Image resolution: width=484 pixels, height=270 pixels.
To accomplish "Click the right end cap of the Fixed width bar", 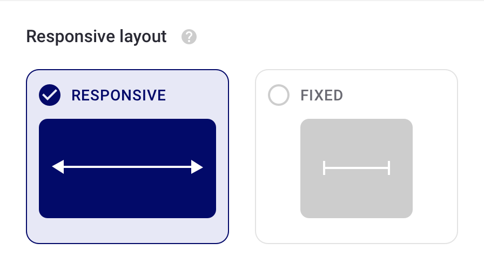I will click(x=389, y=168).
